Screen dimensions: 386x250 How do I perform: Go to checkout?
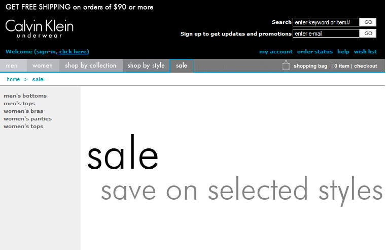(x=366, y=66)
